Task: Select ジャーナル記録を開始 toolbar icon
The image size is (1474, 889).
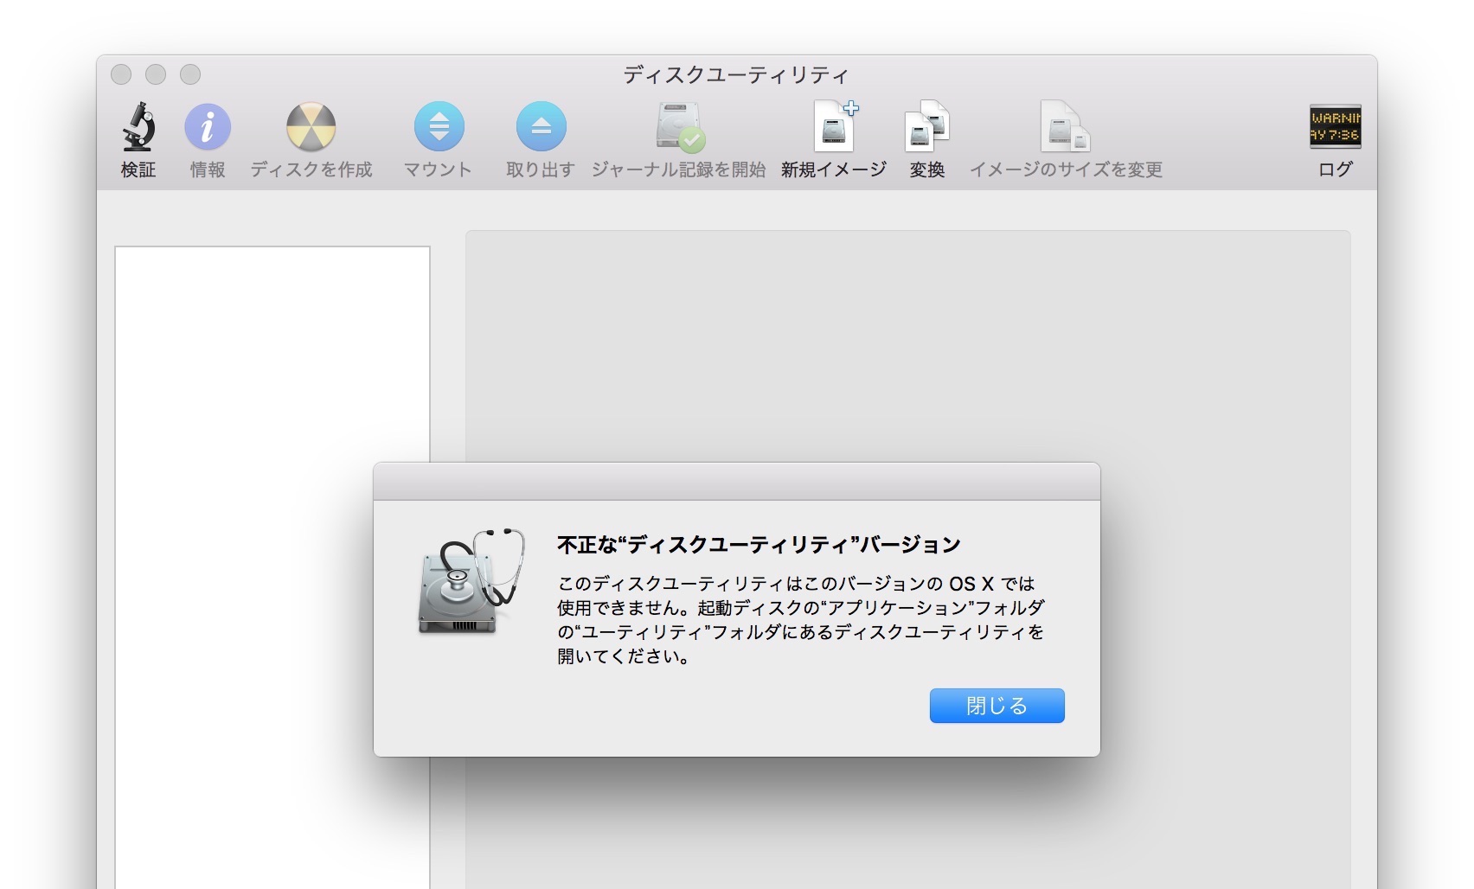Action: click(680, 127)
